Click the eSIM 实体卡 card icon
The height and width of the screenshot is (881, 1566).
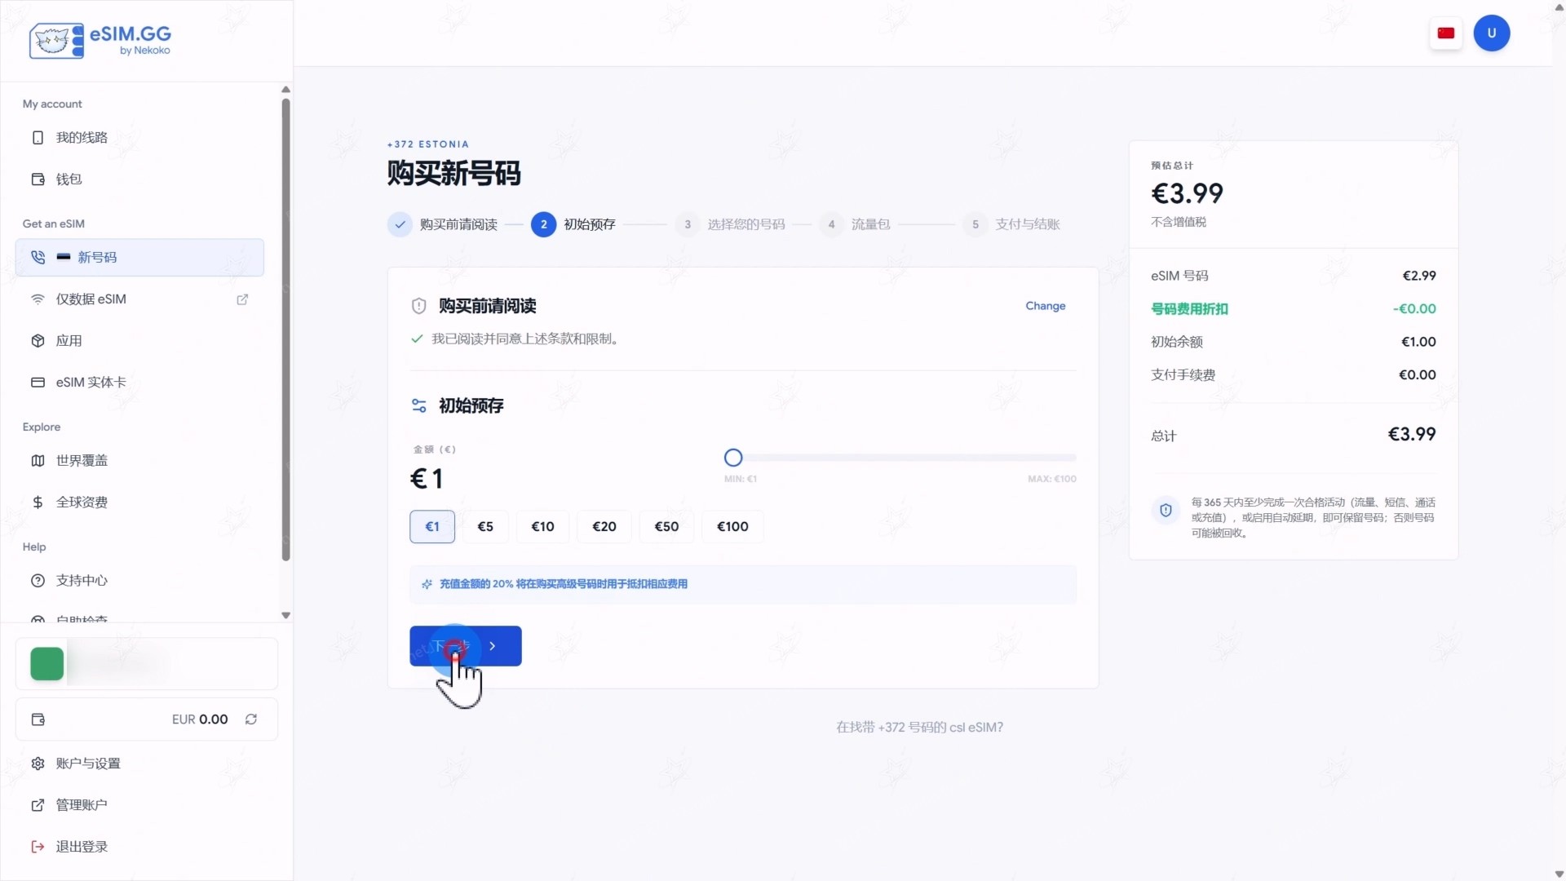[x=38, y=382]
